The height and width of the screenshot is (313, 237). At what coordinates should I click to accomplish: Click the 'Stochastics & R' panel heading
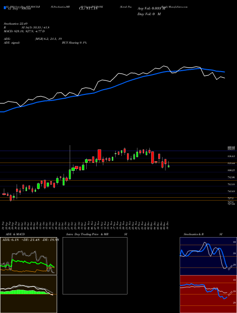(194, 234)
